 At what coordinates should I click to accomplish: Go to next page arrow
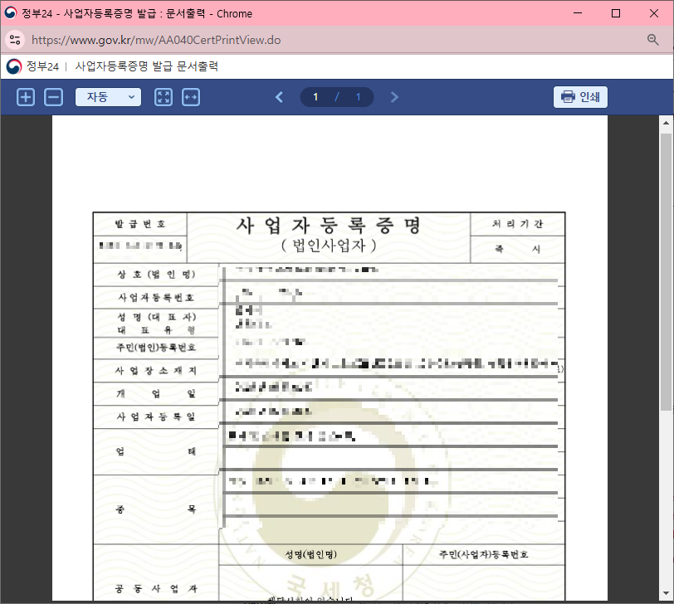point(394,97)
